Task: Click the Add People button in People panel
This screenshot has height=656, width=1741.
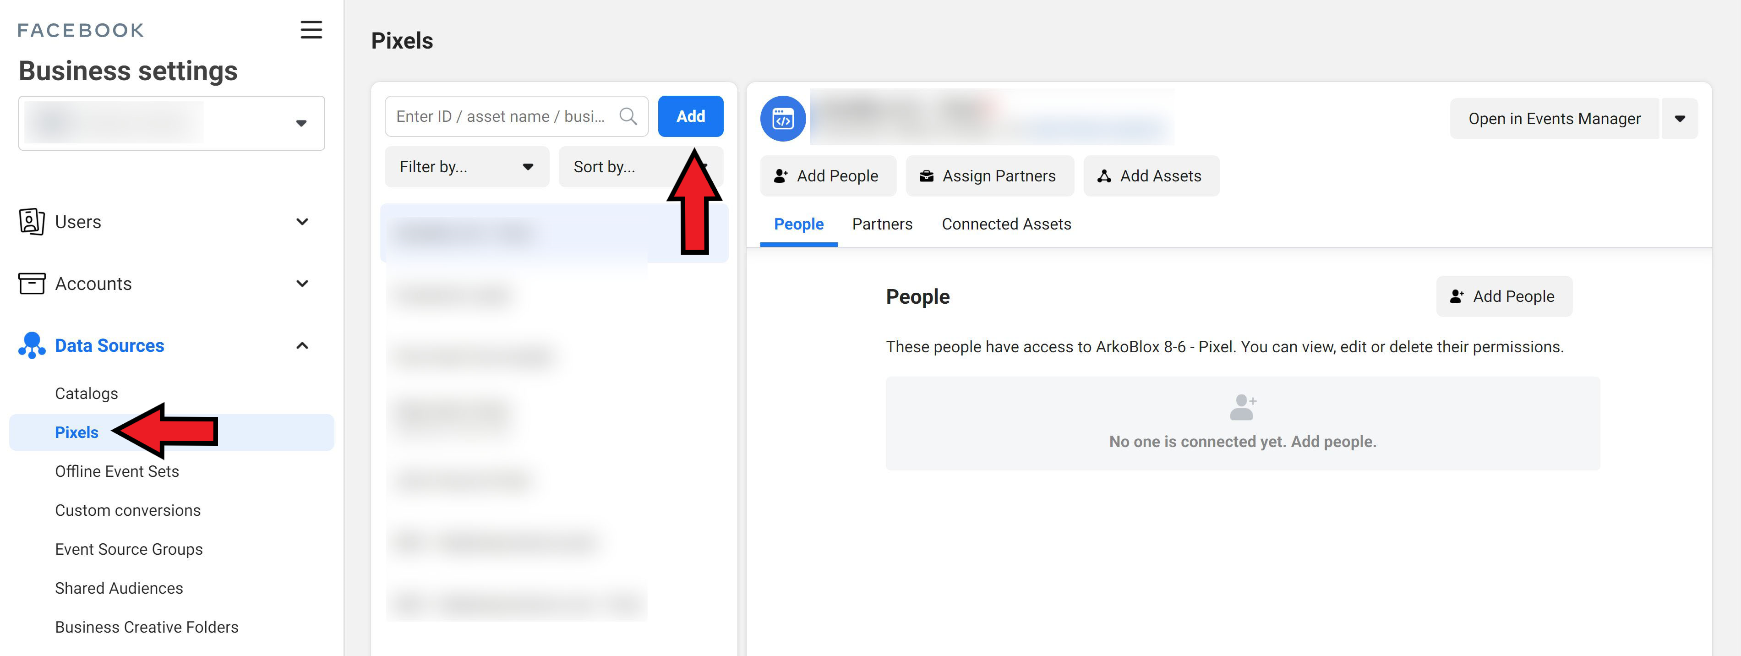Action: [1501, 295]
